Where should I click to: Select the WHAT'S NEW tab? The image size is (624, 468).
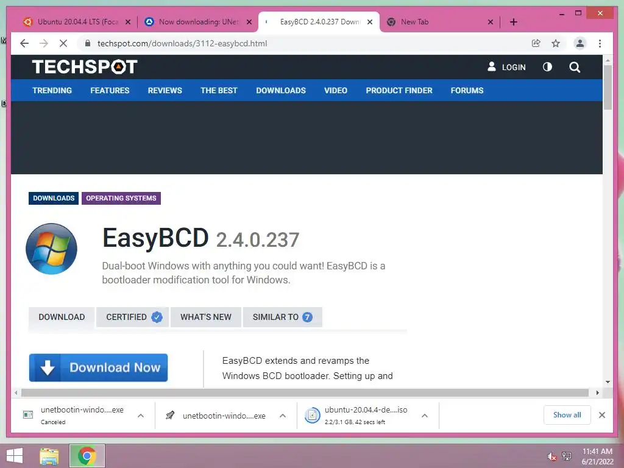click(206, 317)
